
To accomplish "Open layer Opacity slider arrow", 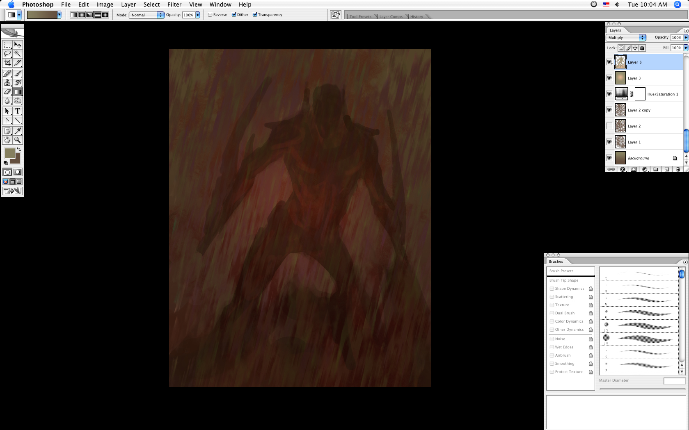I will coord(686,37).
